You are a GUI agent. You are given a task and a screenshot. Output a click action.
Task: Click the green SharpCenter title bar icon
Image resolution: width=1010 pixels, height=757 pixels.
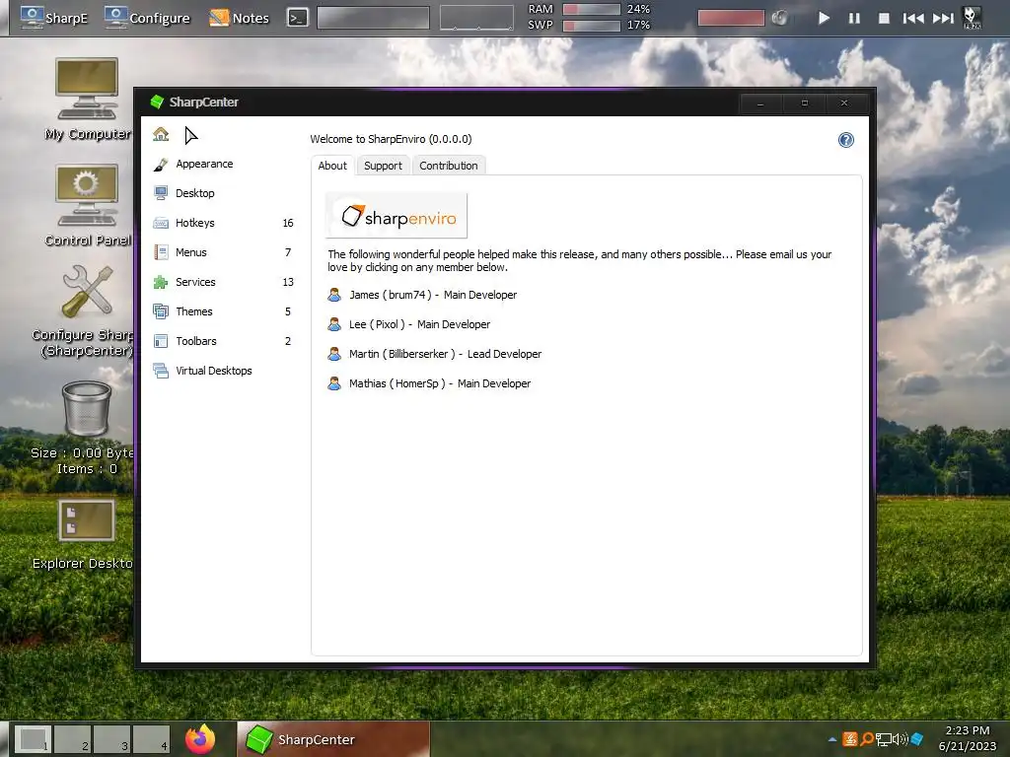pos(157,102)
